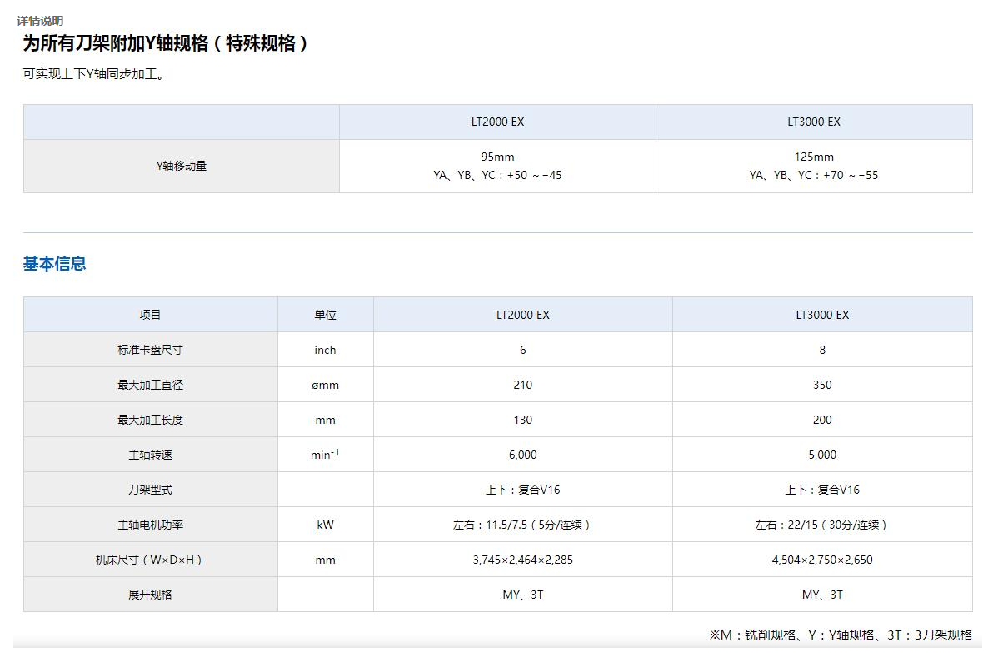Click the LT3000 EX column header in first table
This screenshot has height=657, width=993.
(812, 122)
